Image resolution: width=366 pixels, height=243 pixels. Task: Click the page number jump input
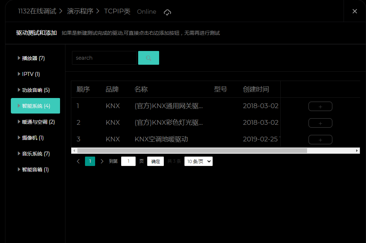pos(128,161)
